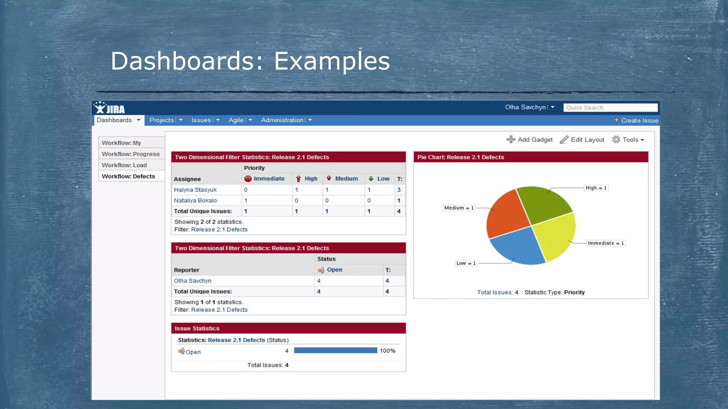728x409 pixels.
Task: Expand the Issues menu arrow
Action: click(x=218, y=120)
